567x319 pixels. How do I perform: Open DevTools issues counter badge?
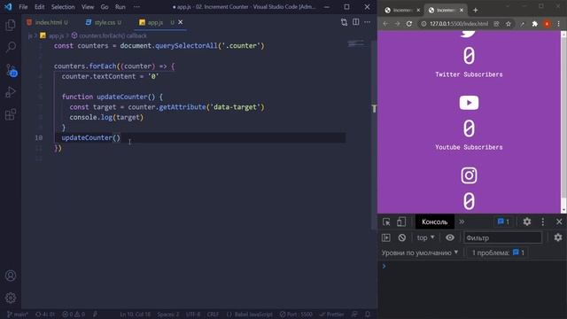pyautogui.click(x=503, y=222)
